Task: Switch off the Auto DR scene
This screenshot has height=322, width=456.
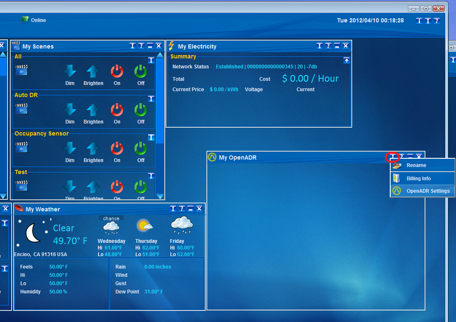Action: [141, 110]
